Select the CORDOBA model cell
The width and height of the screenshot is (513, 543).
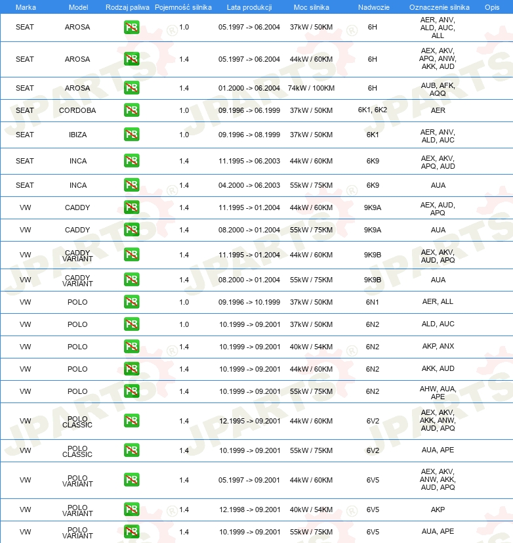77,110
